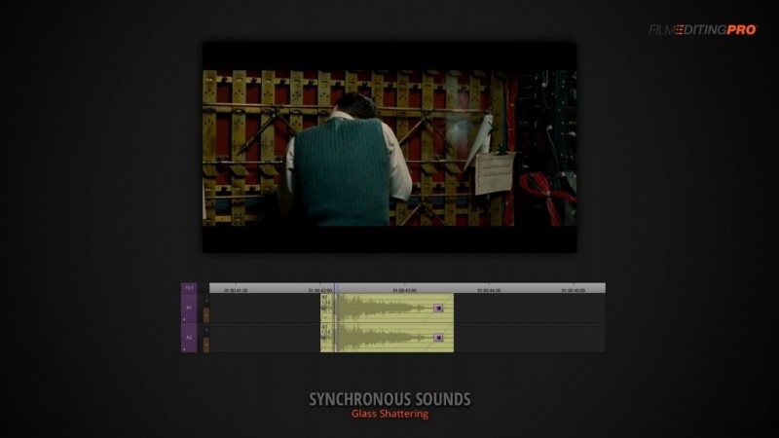This screenshot has height=438, width=779.
Task: Click the video preview of man in vest
Action: (x=389, y=148)
